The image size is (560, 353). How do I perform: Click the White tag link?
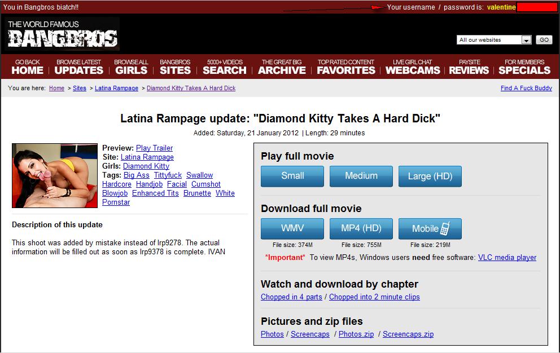(225, 193)
